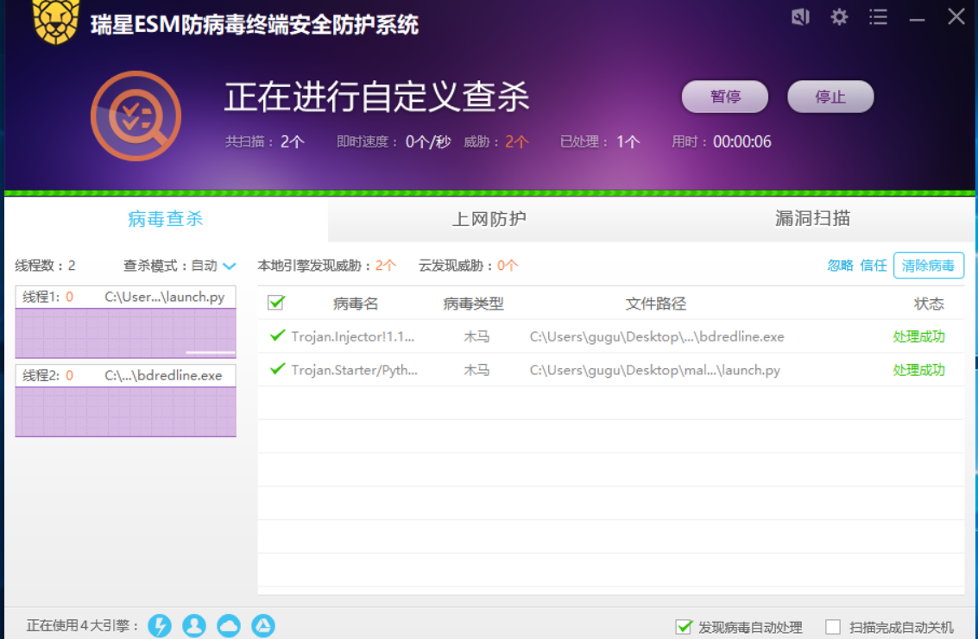Click the 忽略 link
This screenshot has height=639, width=978.
[x=840, y=266]
